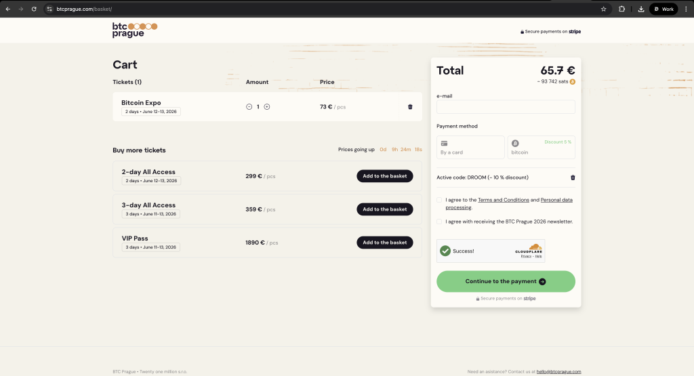Image resolution: width=694 pixels, height=376 pixels.
Task: Decrease Bitcoin Expo ticket amount with minus
Action: pyautogui.click(x=249, y=106)
